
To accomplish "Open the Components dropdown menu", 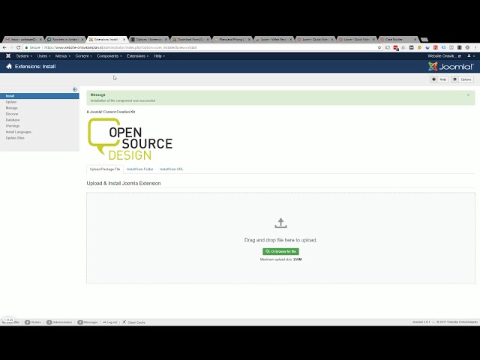I will click(109, 56).
